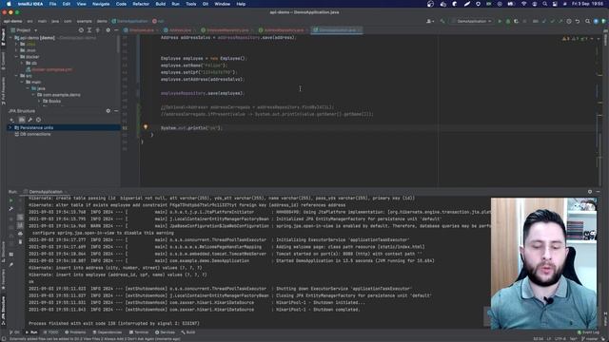This screenshot has height=342, width=609.
Task: Open the Terminal tool window
Action: click(x=139, y=332)
